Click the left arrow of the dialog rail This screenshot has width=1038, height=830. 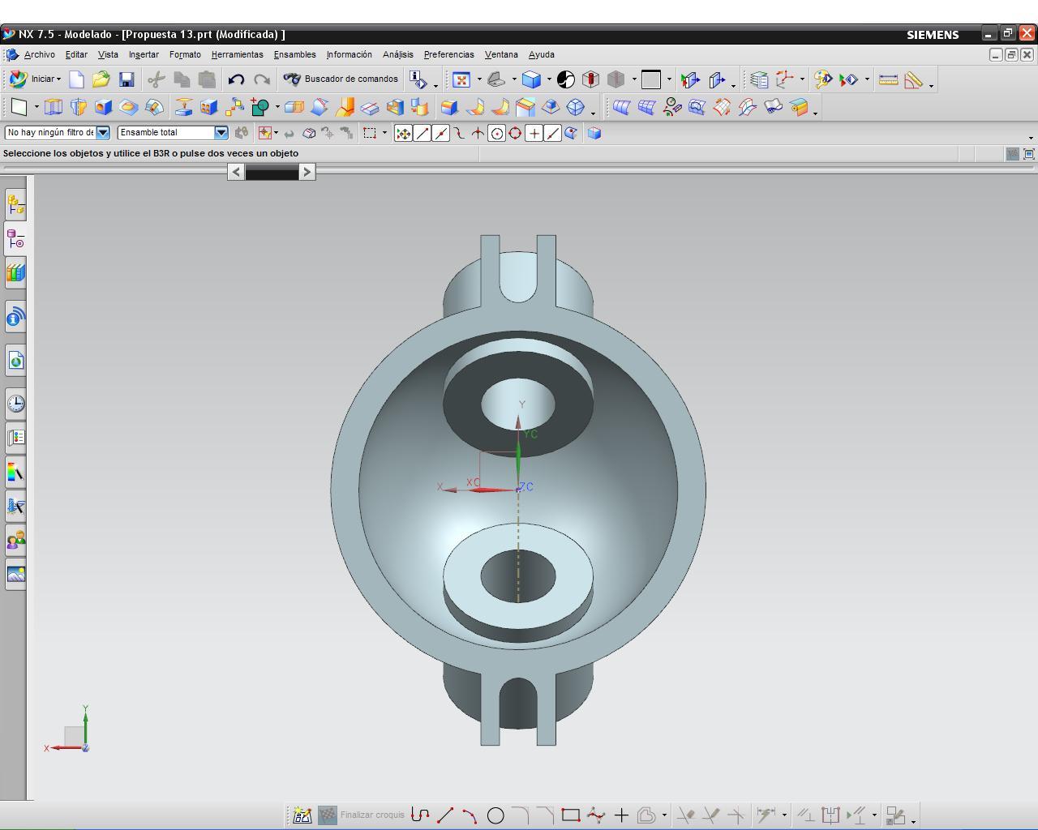(x=236, y=172)
